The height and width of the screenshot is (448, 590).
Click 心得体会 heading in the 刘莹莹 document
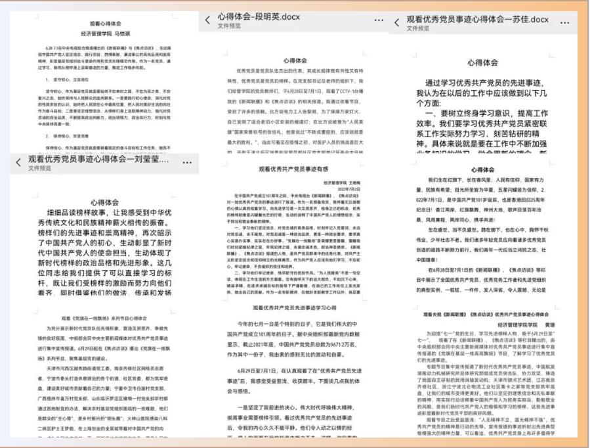pos(104,202)
